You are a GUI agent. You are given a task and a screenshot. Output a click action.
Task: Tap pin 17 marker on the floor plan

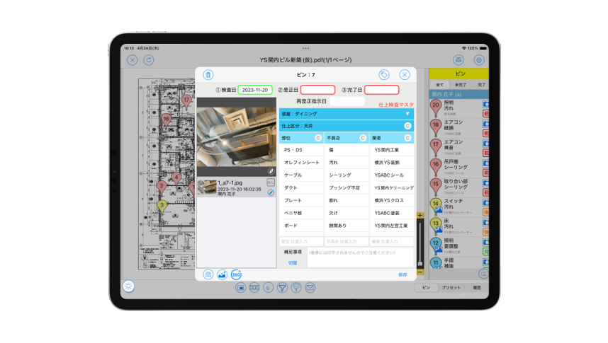pyautogui.click(x=186, y=101)
